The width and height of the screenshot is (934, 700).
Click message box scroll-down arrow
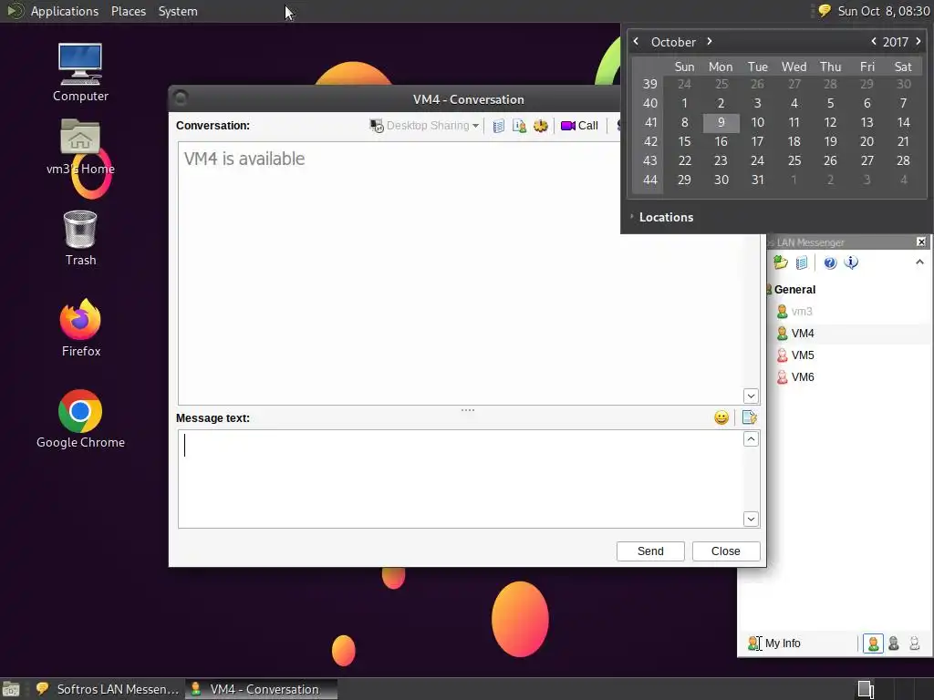(751, 519)
